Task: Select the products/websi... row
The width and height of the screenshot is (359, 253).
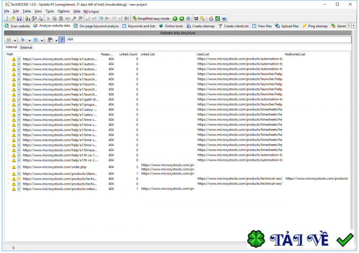Action: tap(178, 189)
